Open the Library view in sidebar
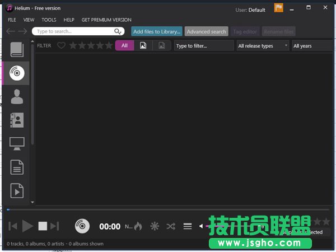This screenshot has width=336, height=252. point(17,49)
